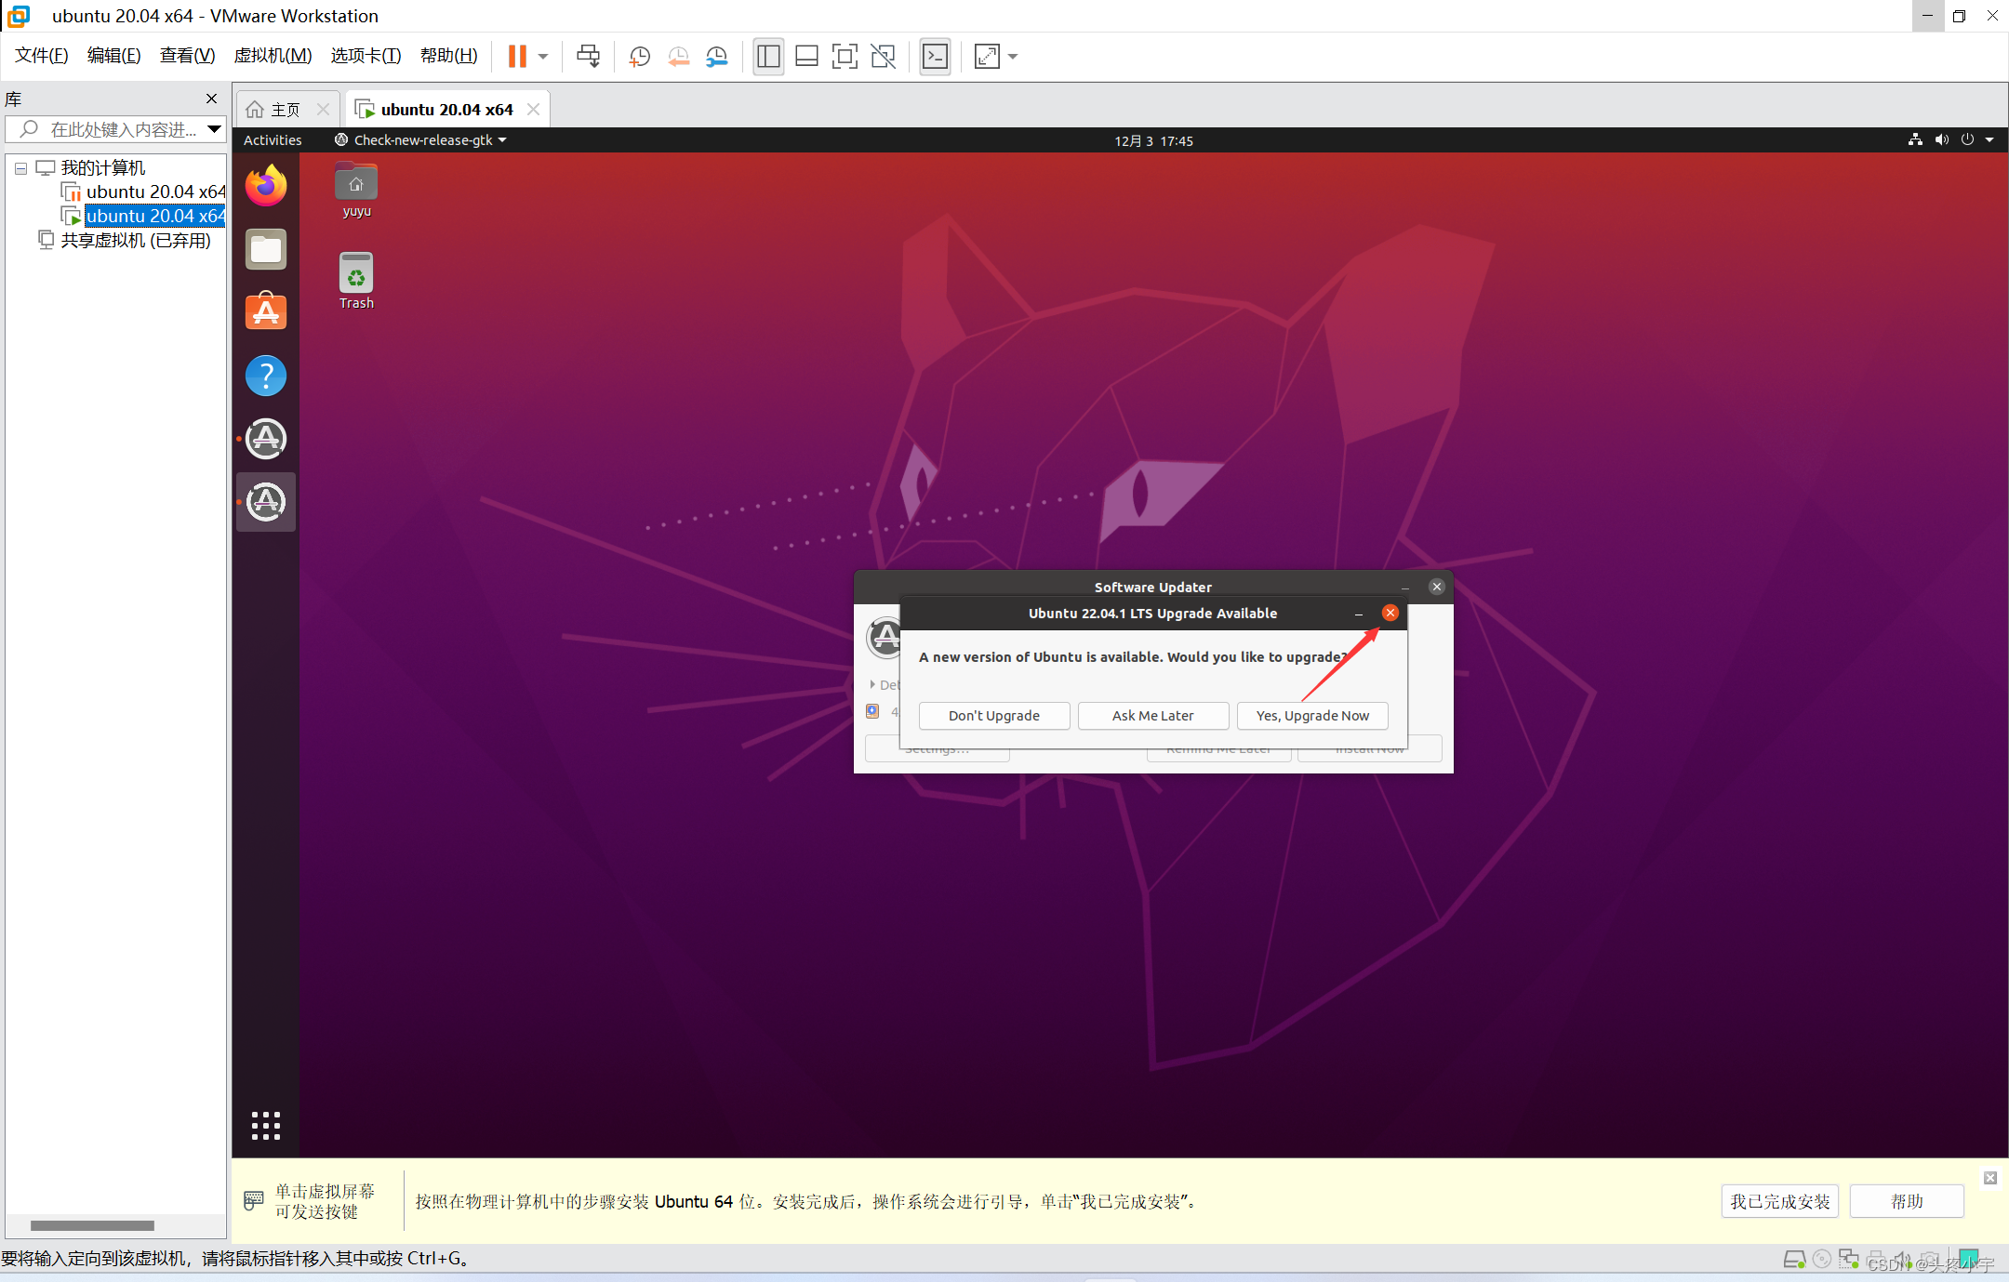Screen dimensions: 2009x1282
Task: Show Applications grid in the dock
Action: [266, 1126]
